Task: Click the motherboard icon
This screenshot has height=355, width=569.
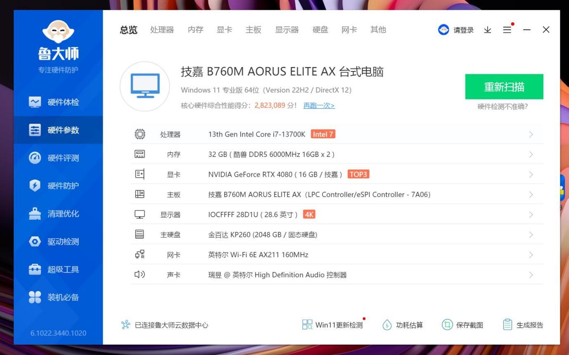Action: pos(140,194)
